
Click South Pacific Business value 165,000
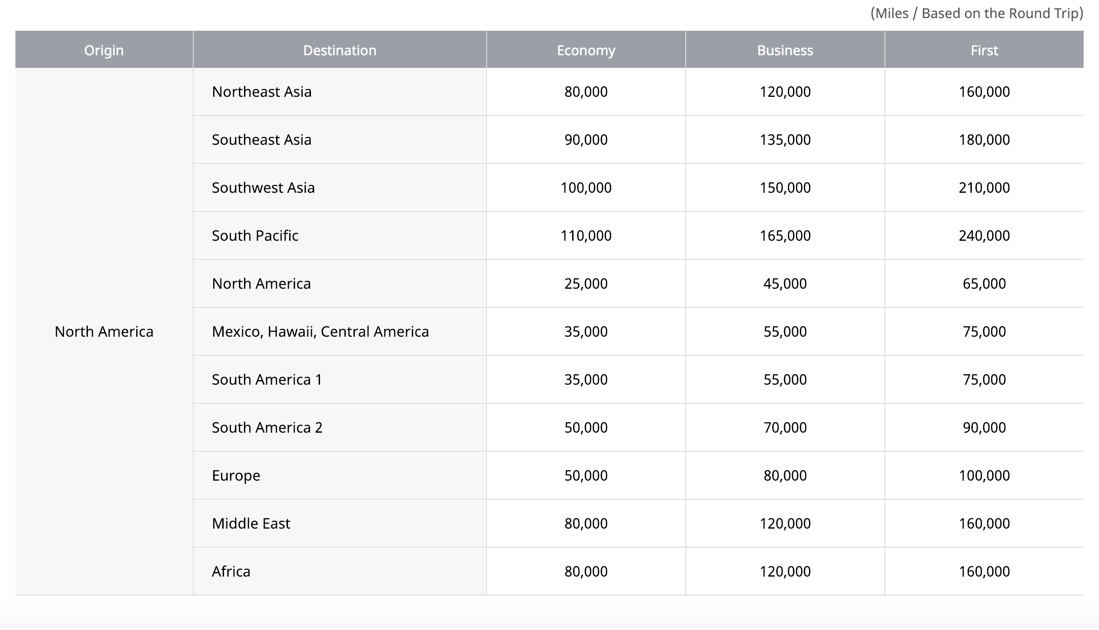[785, 235]
